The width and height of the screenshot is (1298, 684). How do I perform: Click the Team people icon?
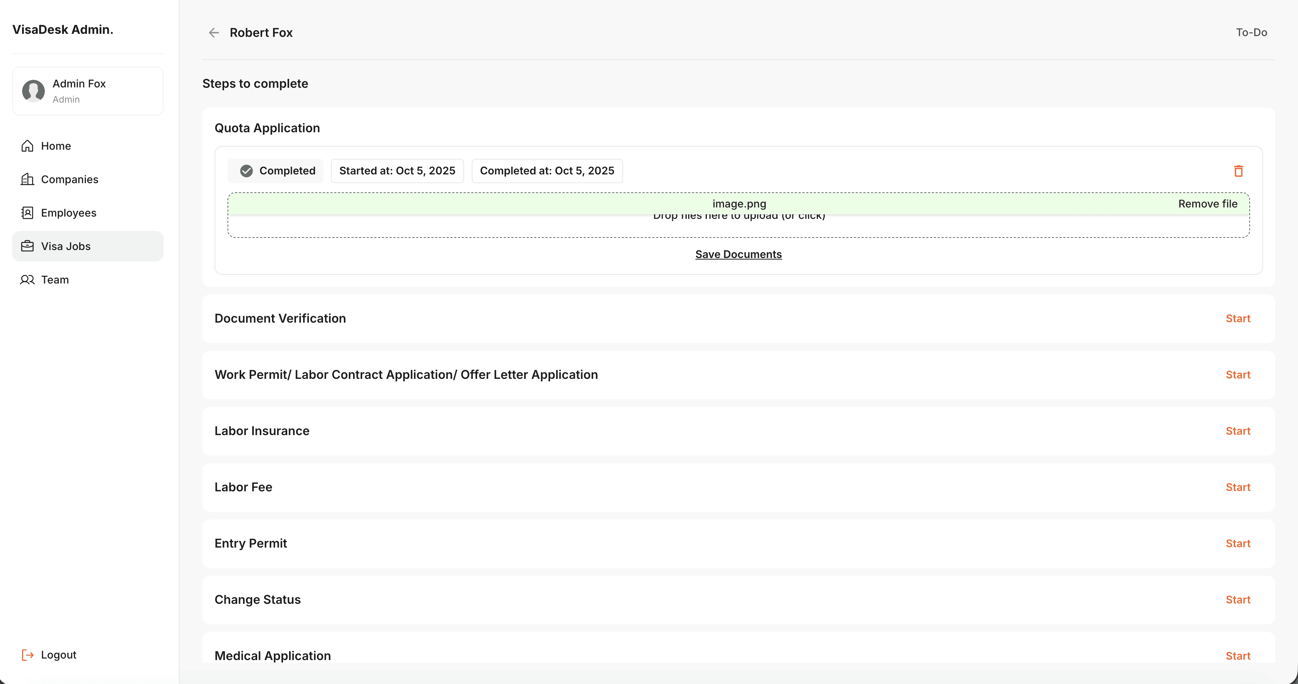(x=27, y=280)
